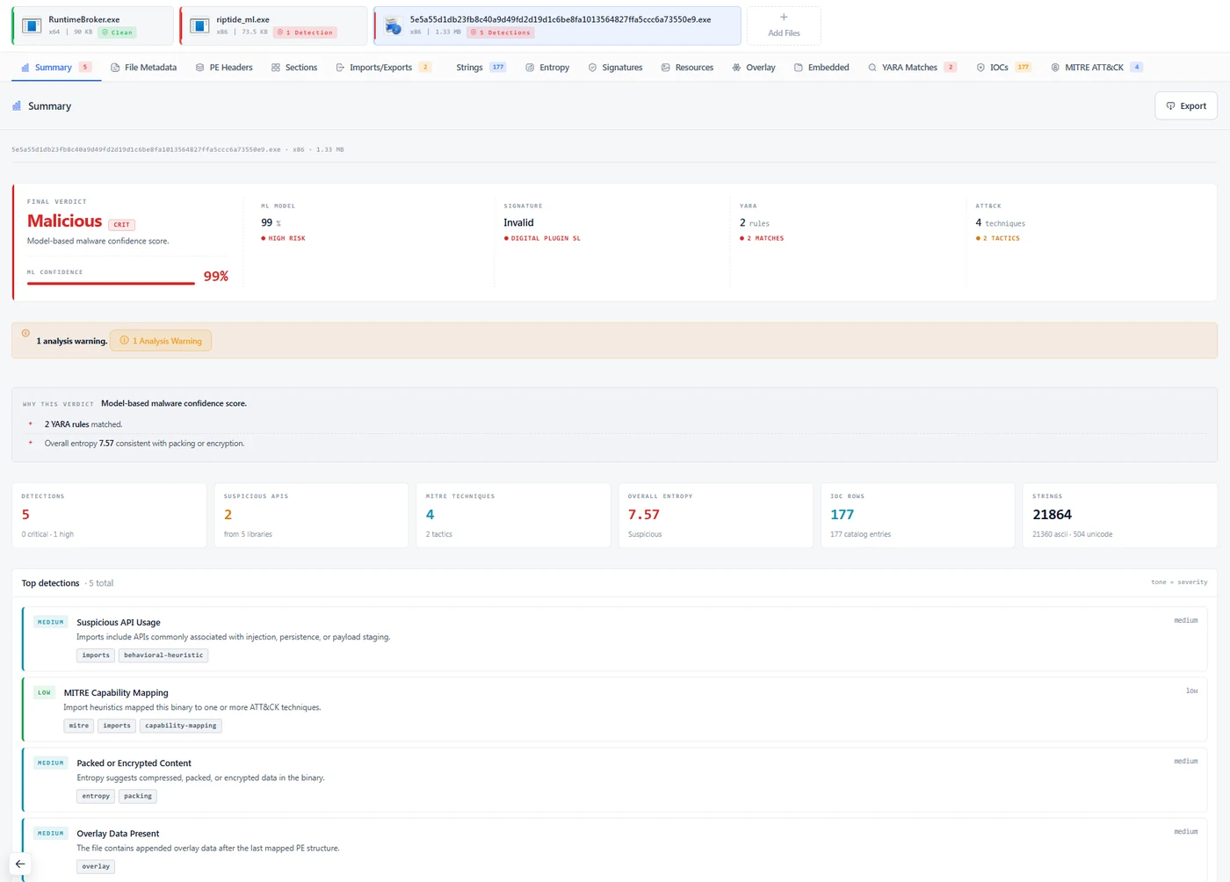This screenshot has height=882, width=1230.
Task: Click the CRIT severity badge
Action: 121,224
